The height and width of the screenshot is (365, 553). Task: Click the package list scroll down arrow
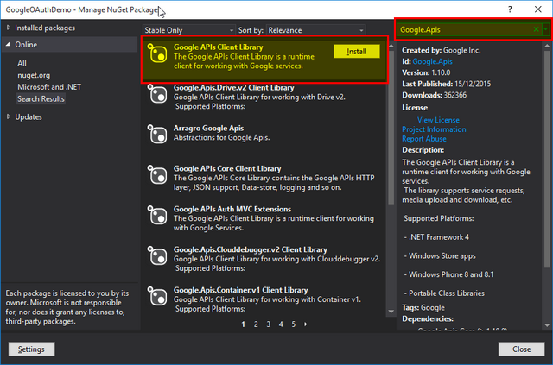pos(391,312)
